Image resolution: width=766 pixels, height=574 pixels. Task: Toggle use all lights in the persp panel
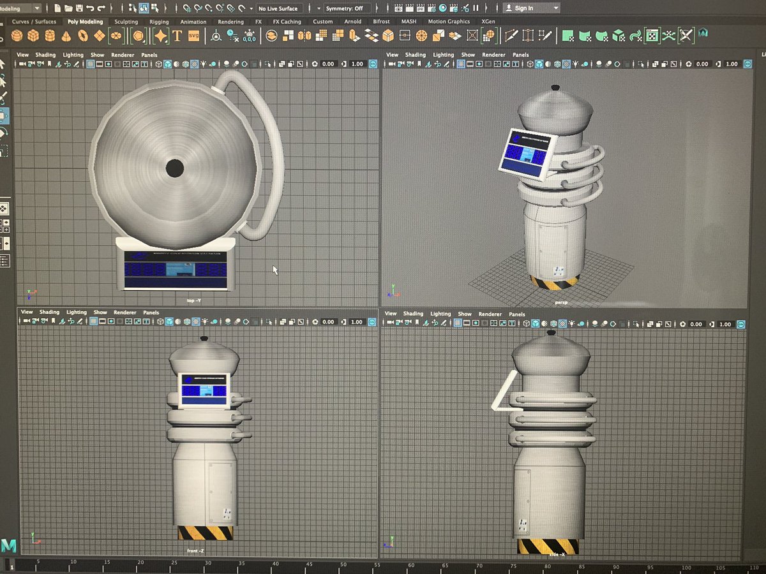pos(575,64)
